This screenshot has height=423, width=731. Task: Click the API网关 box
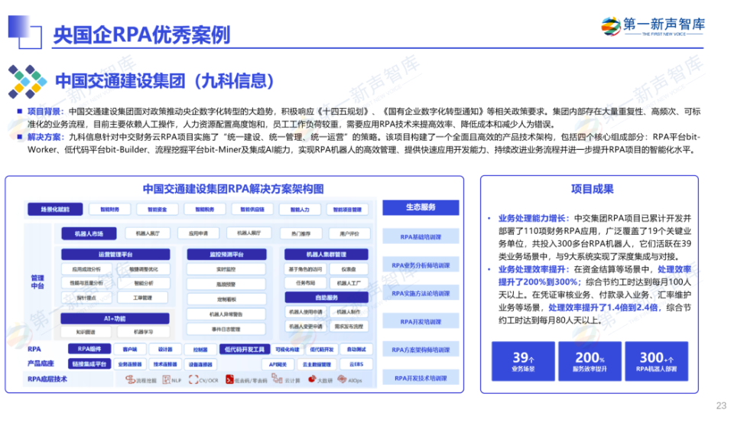(x=278, y=364)
